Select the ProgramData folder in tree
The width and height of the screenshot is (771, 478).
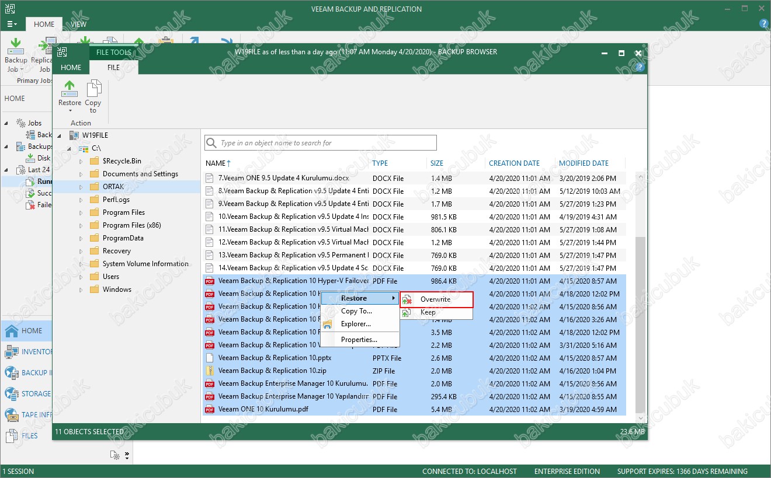[123, 238]
